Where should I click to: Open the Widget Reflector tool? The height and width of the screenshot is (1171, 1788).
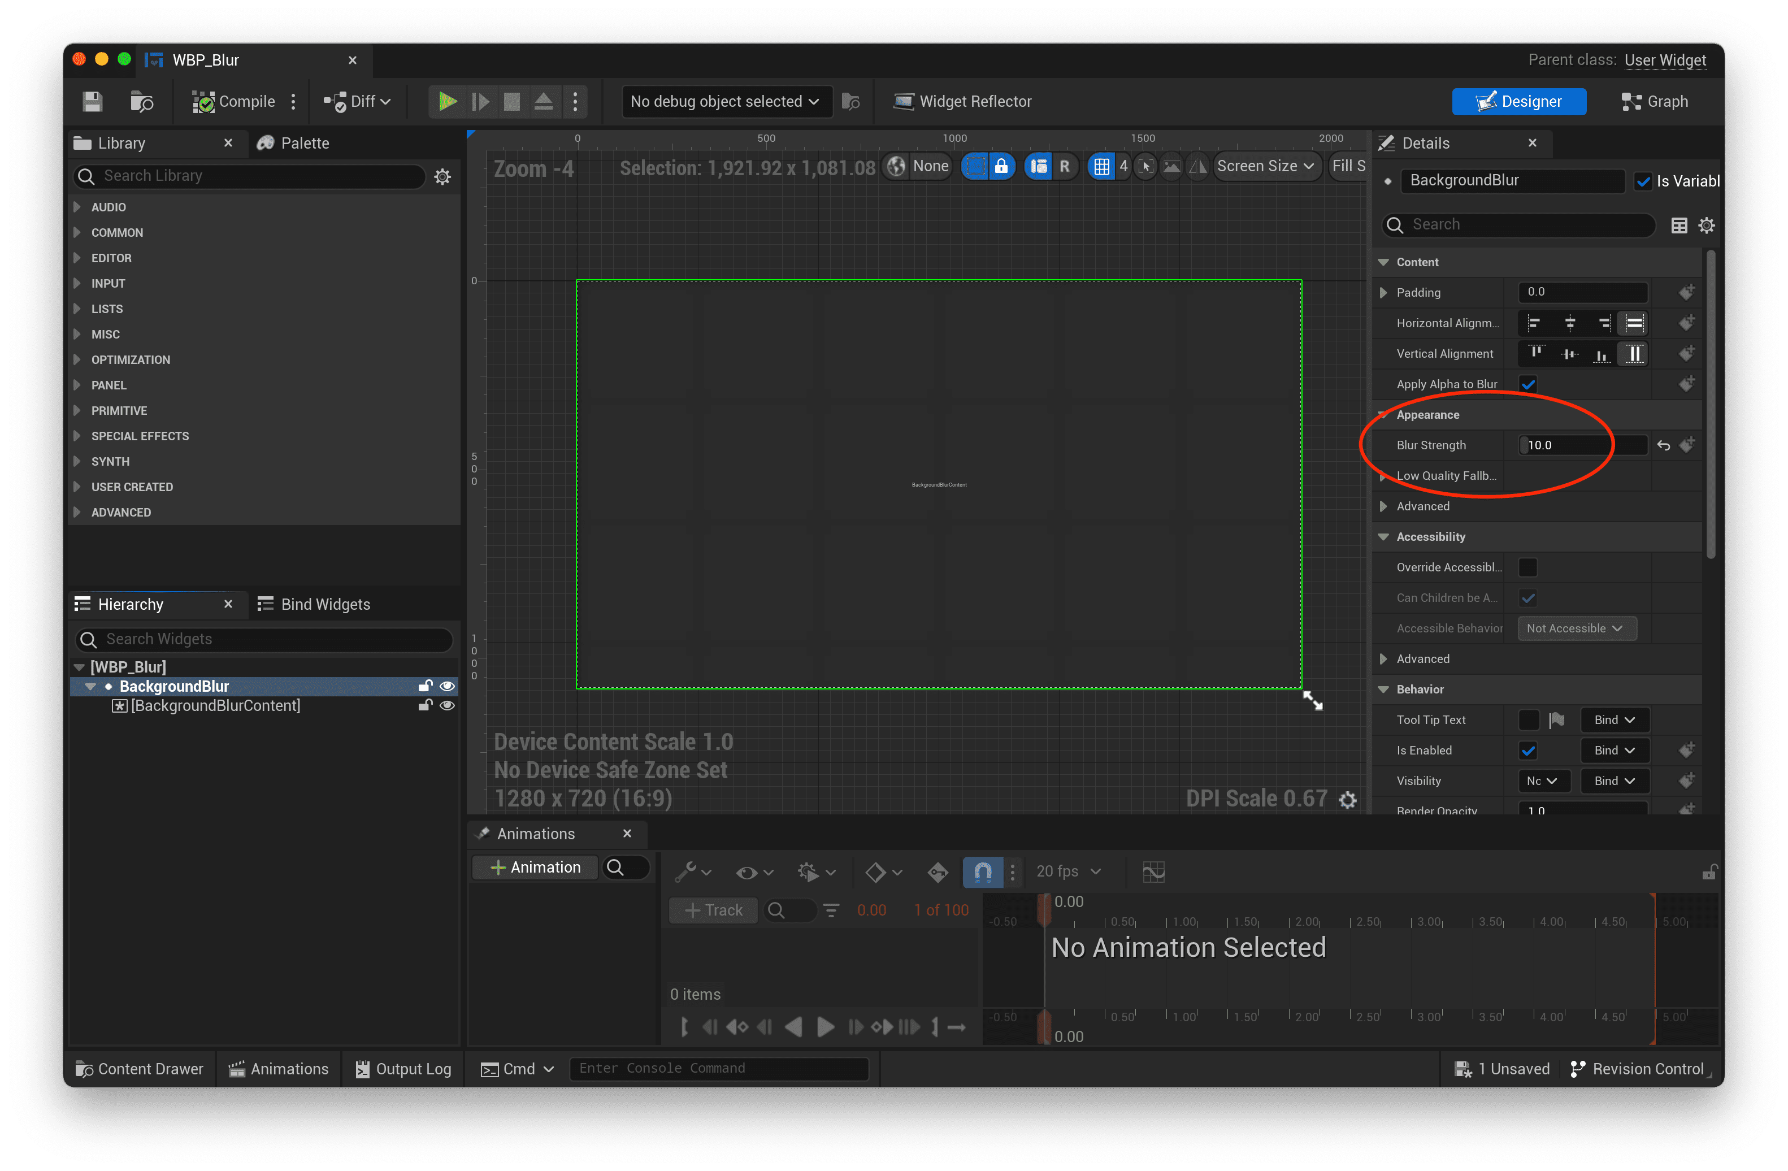coord(962,101)
